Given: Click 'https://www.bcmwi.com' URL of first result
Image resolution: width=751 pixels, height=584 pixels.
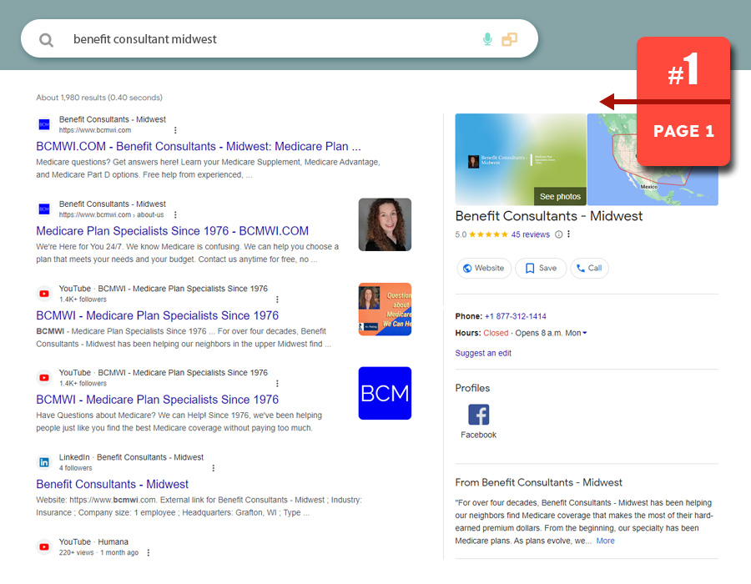Looking at the screenshot, I should [95, 130].
